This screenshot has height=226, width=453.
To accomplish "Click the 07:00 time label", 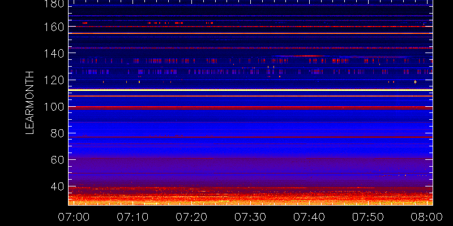I will pos(74,217).
